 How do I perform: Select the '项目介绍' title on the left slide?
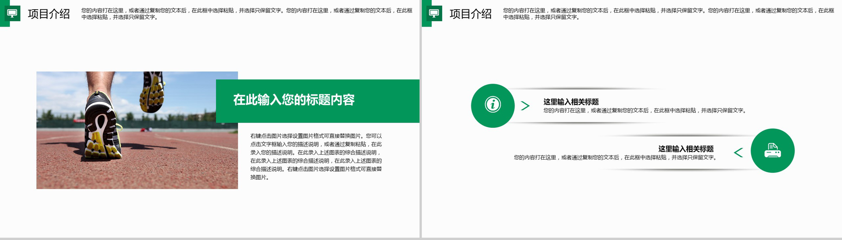(x=49, y=14)
